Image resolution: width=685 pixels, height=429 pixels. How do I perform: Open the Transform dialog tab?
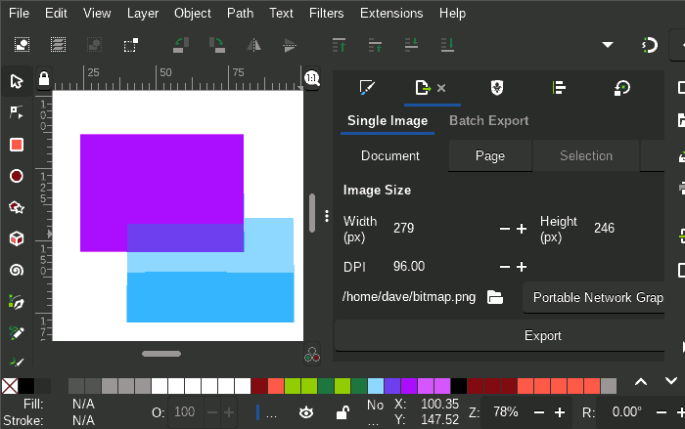[622, 88]
